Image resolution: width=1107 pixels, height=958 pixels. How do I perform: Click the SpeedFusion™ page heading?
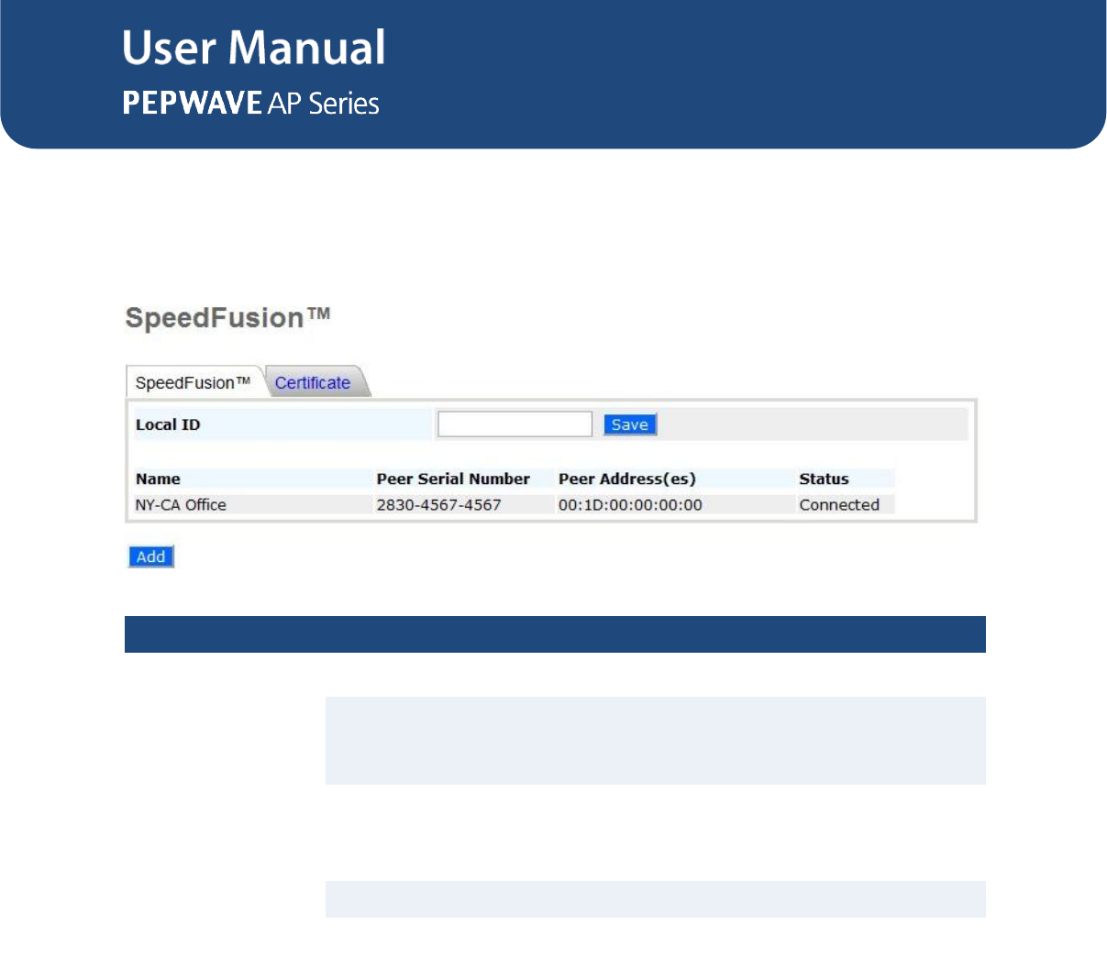click(x=227, y=318)
